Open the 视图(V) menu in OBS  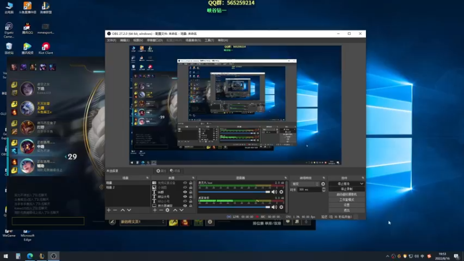pos(138,40)
